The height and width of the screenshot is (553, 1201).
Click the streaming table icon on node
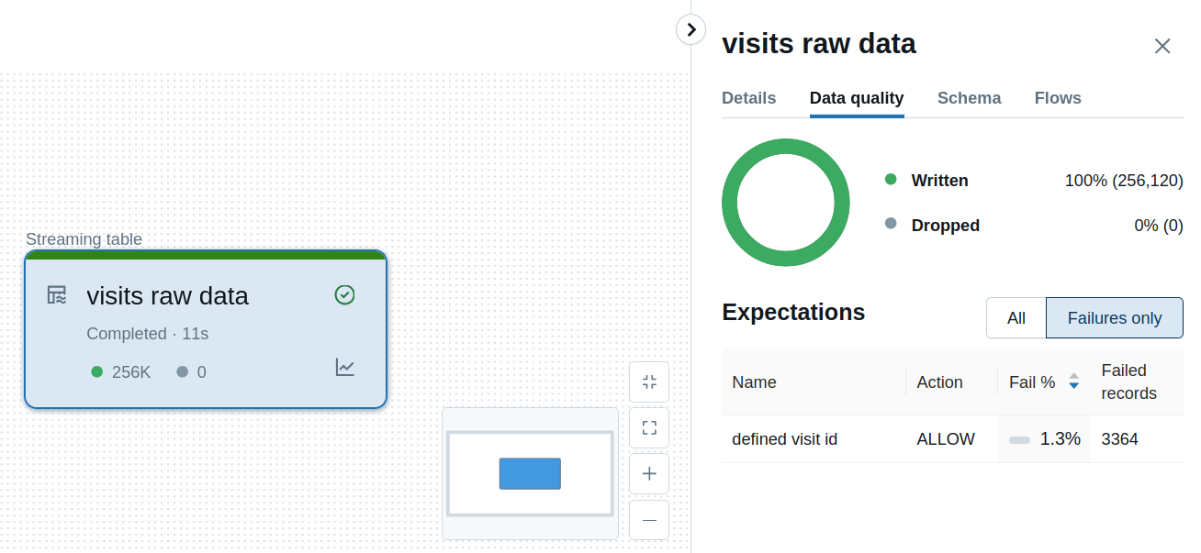[x=57, y=295]
